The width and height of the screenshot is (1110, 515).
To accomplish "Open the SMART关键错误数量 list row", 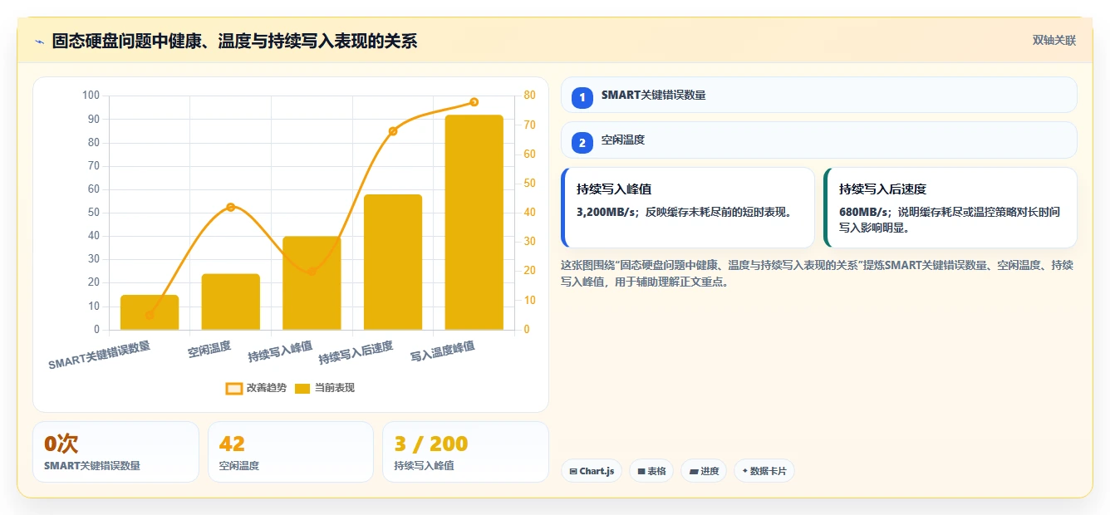I will pos(818,95).
